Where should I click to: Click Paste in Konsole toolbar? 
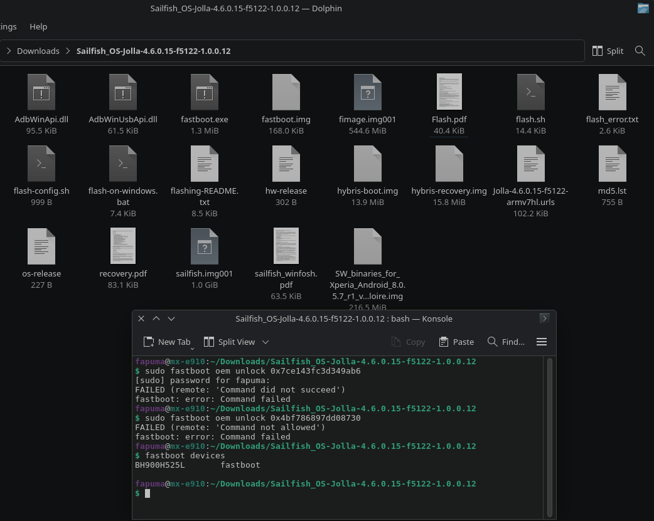pyautogui.click(x=457, y=342)
